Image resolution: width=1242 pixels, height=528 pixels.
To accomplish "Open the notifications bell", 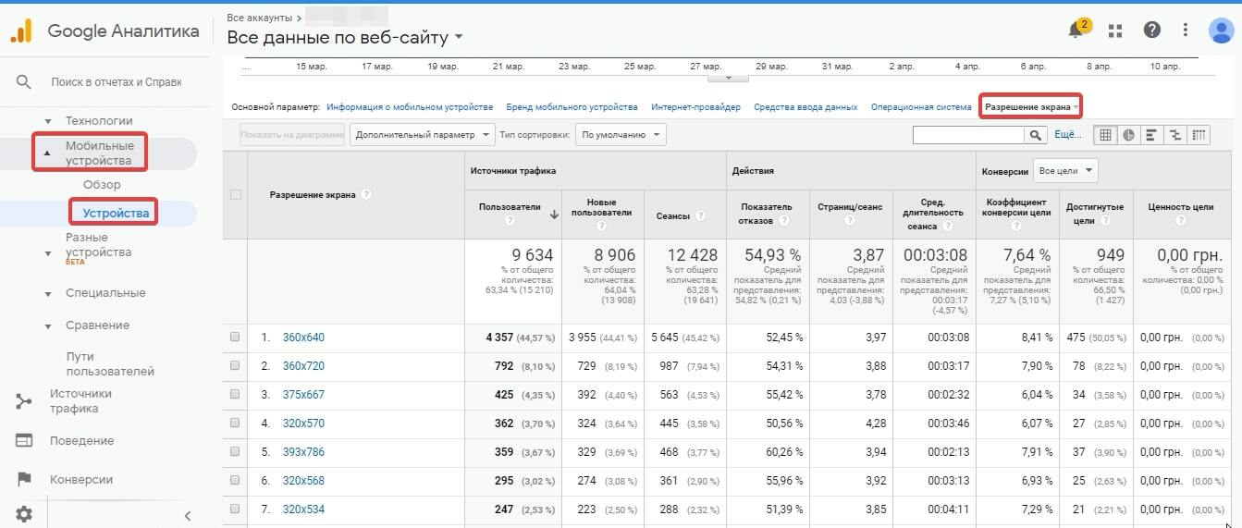I will click(1076, 31).
